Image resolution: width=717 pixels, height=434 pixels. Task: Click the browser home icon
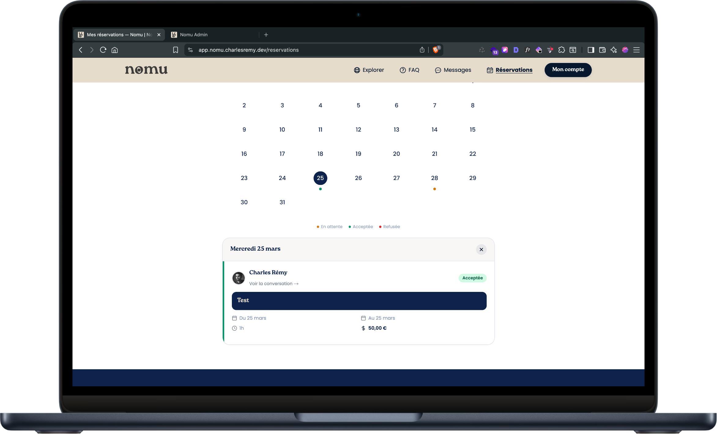[115, 50]
